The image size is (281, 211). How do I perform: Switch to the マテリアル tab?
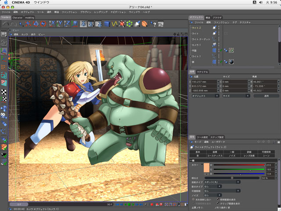(202, 72)
